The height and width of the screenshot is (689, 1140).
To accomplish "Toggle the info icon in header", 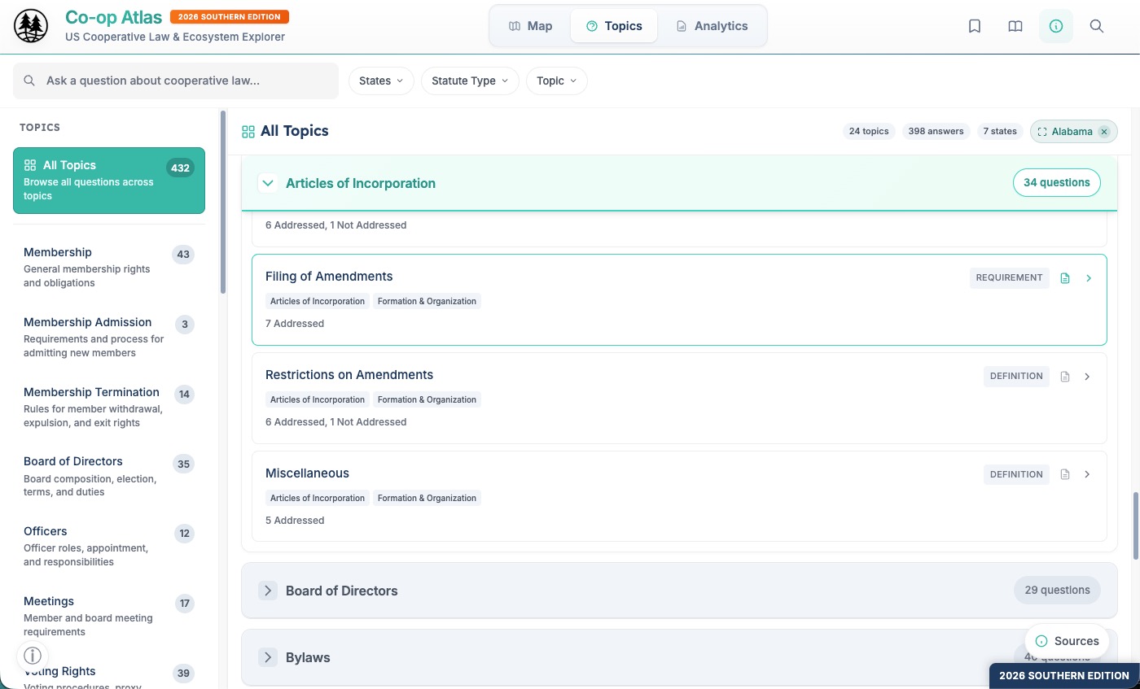I will (1056, 26).
